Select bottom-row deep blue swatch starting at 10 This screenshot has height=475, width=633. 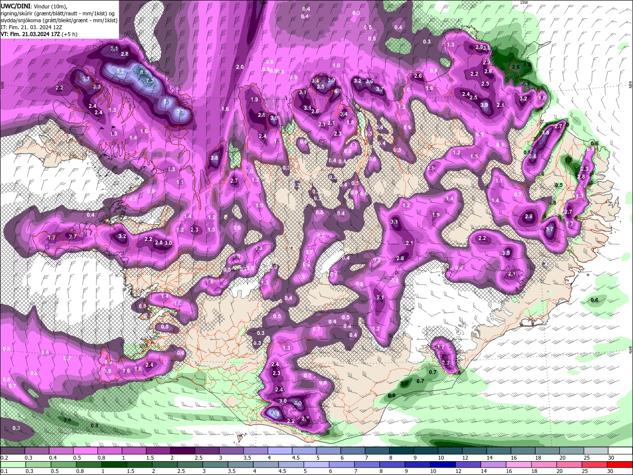(442, 465)
